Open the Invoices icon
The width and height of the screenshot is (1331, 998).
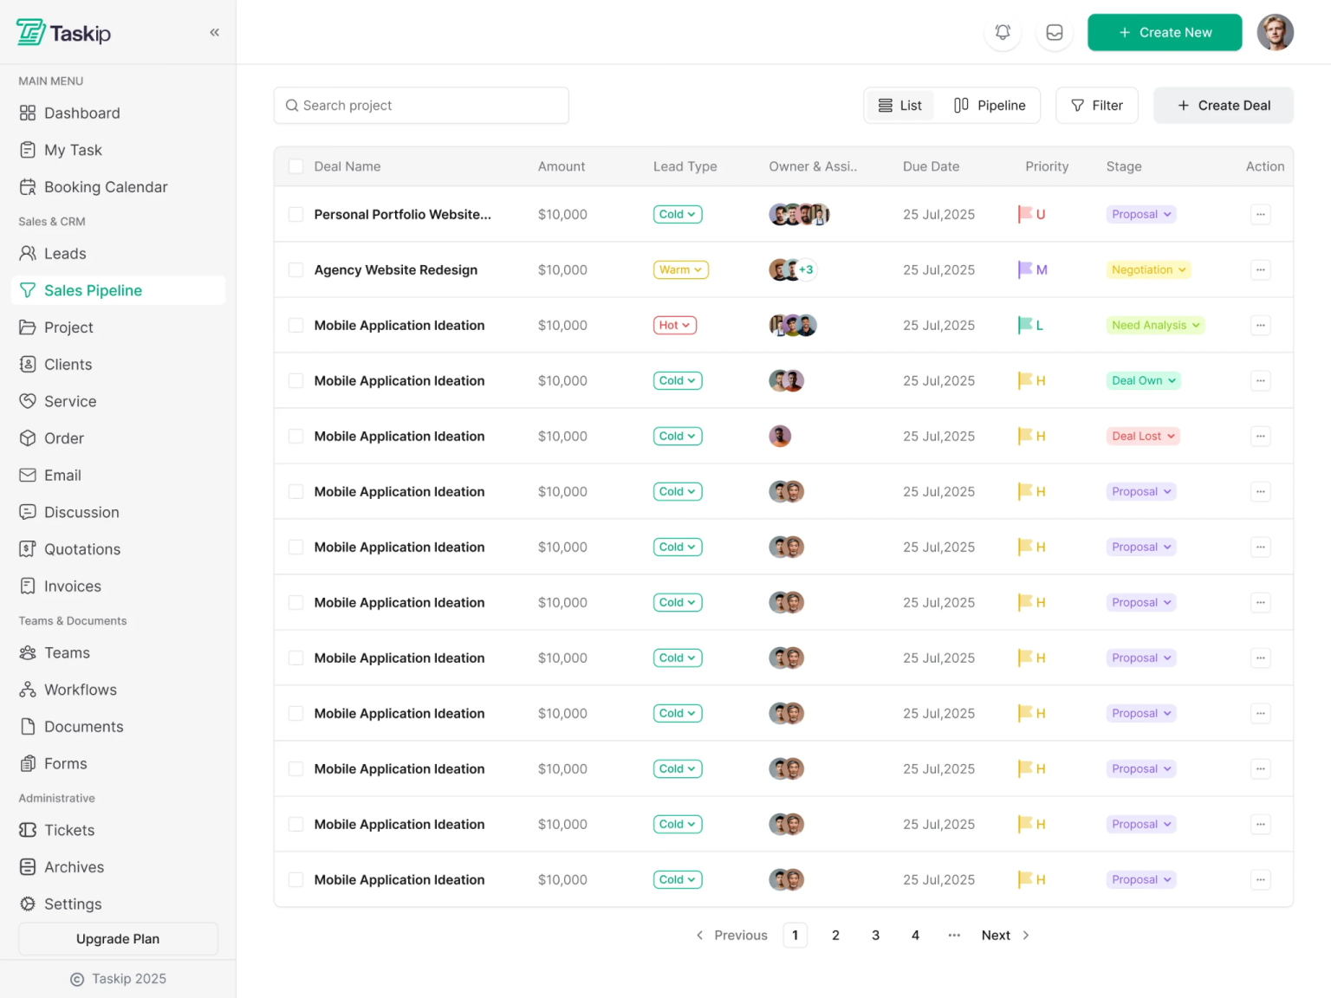coord(27,586)
